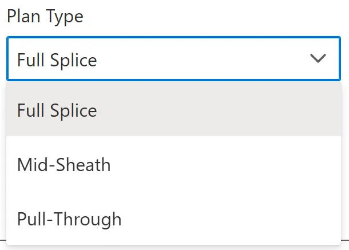Select the last option, Pull-Through
Screen dimensions: 349x250
[x=69, y=219]
